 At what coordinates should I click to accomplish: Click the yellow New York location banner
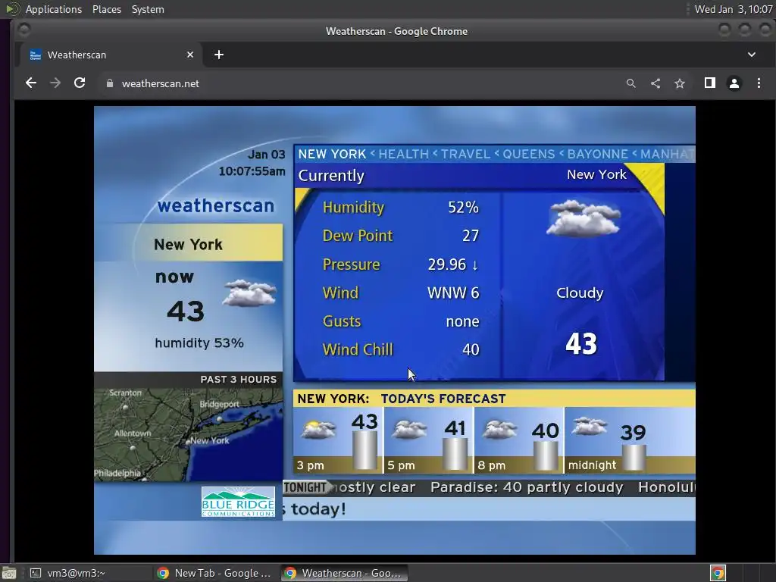pyautogui.click(x=189, y=243)
